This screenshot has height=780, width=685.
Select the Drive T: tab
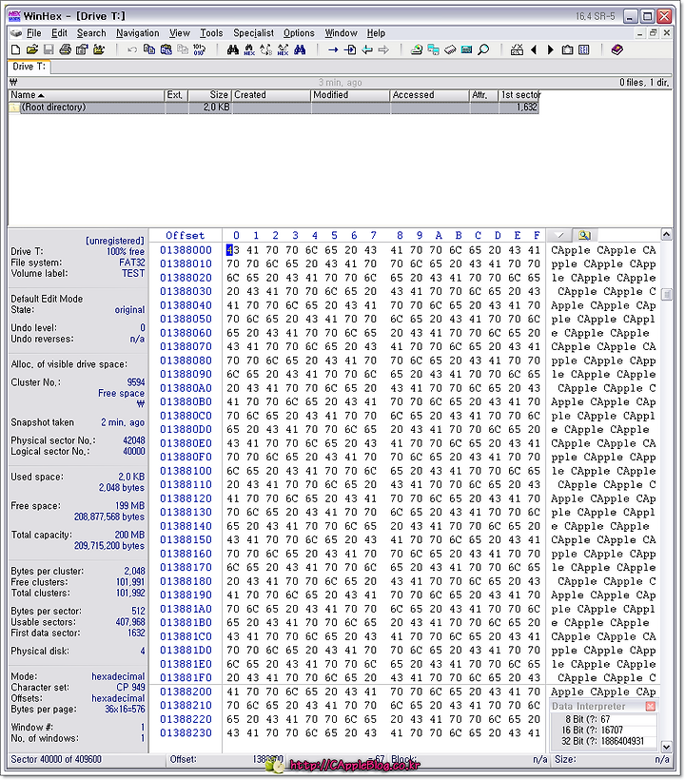29,67
